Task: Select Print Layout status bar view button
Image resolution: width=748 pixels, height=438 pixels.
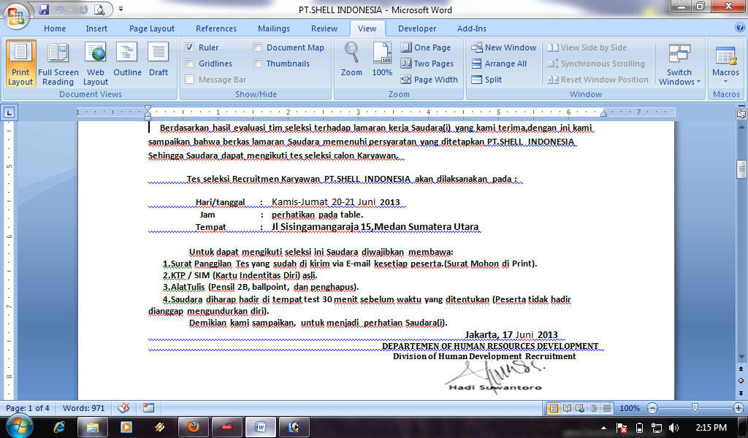Action: pos(554,408)
